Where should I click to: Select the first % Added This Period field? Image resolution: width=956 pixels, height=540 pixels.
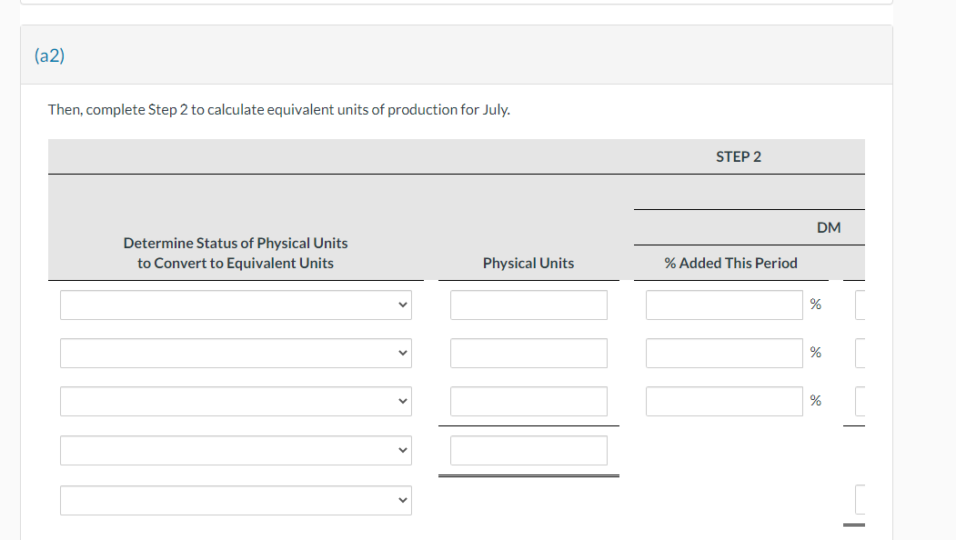pyautogui.click(x=724, y=305)
